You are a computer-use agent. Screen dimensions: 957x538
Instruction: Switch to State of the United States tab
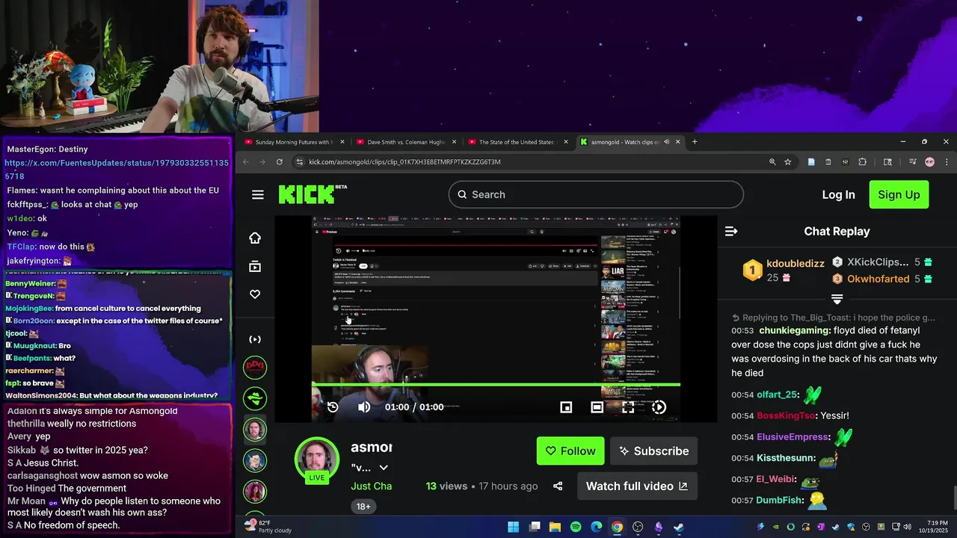(x=518, y=142)
